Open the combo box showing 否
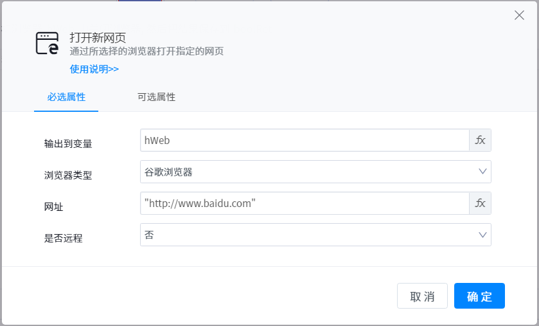539x326 pixels. click(308, 235)
